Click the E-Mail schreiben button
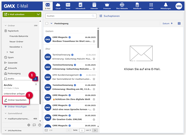This screenshot has width=186, height=135. coord(19,15)
